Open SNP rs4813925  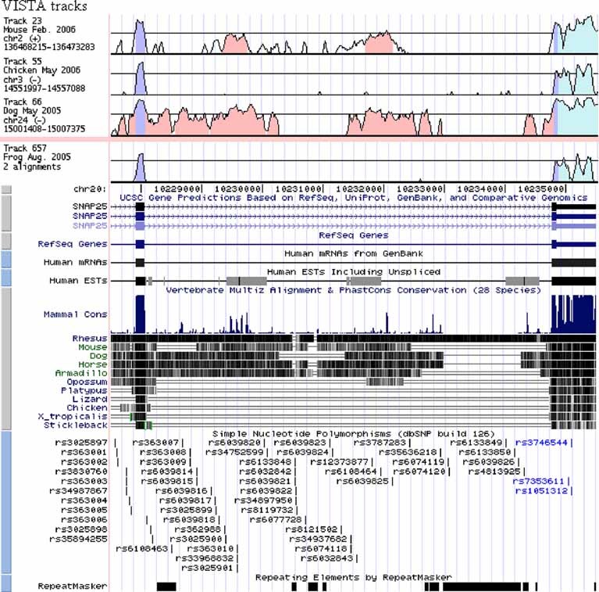[x=494, y=472]
